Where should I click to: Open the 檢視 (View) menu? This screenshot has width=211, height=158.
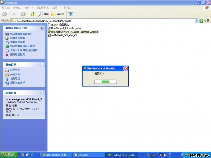pos(28,8)
